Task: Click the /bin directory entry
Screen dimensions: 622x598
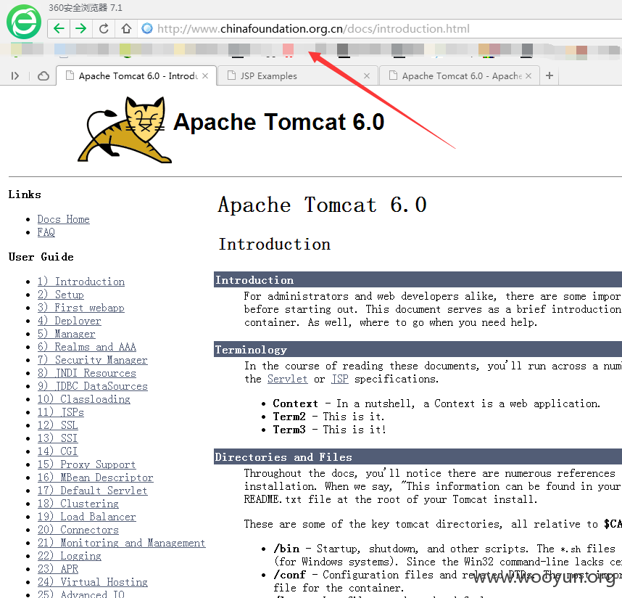Action: click(x=286, y=549)
